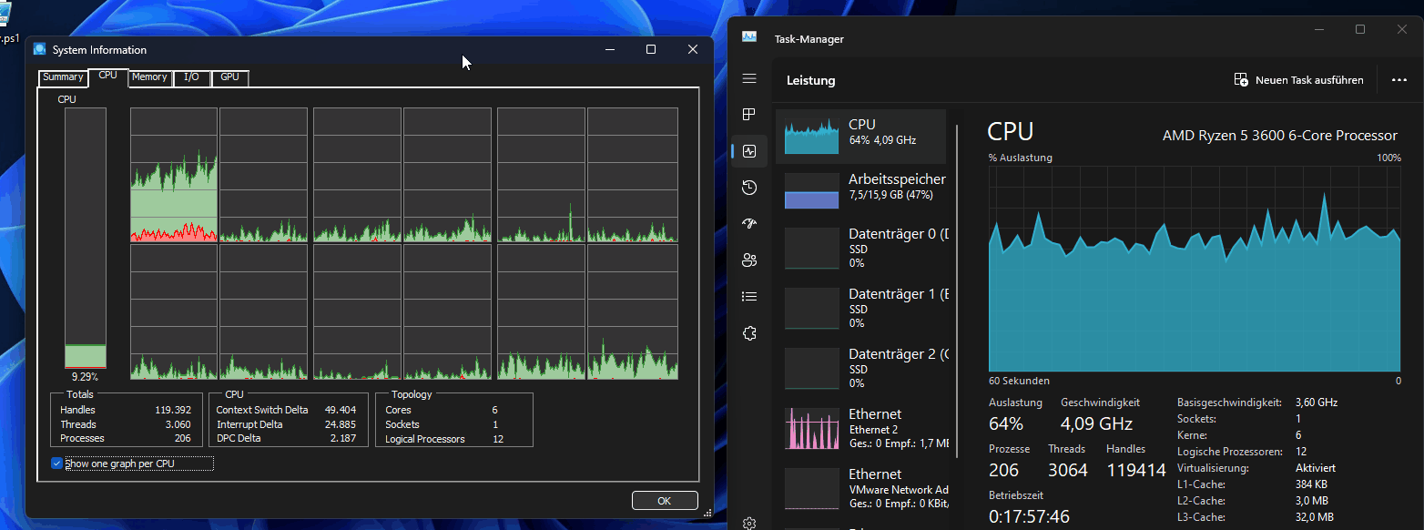Click the Handles count 119414 in Task Manager
Viewport: 1424px width, 530px height.
[x=1136, y=470]
